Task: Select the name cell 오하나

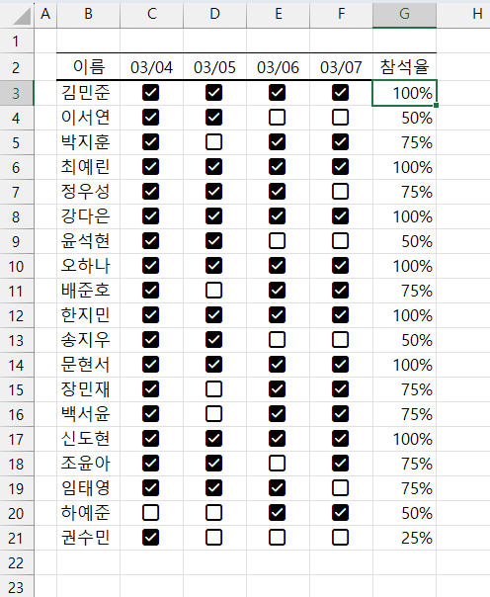Action: click(88, 266)
